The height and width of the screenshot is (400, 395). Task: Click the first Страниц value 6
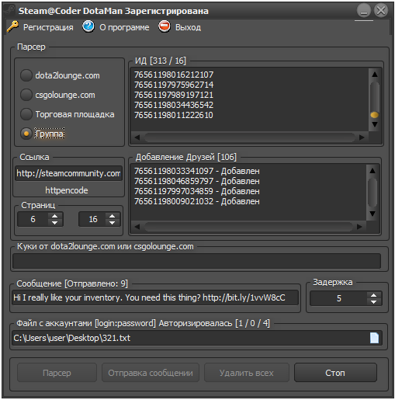pos(33,219)
